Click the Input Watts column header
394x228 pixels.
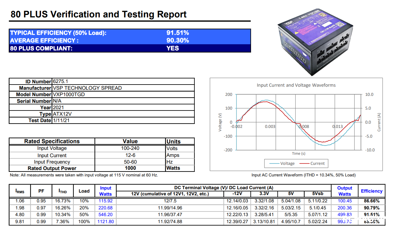point(106,191)
